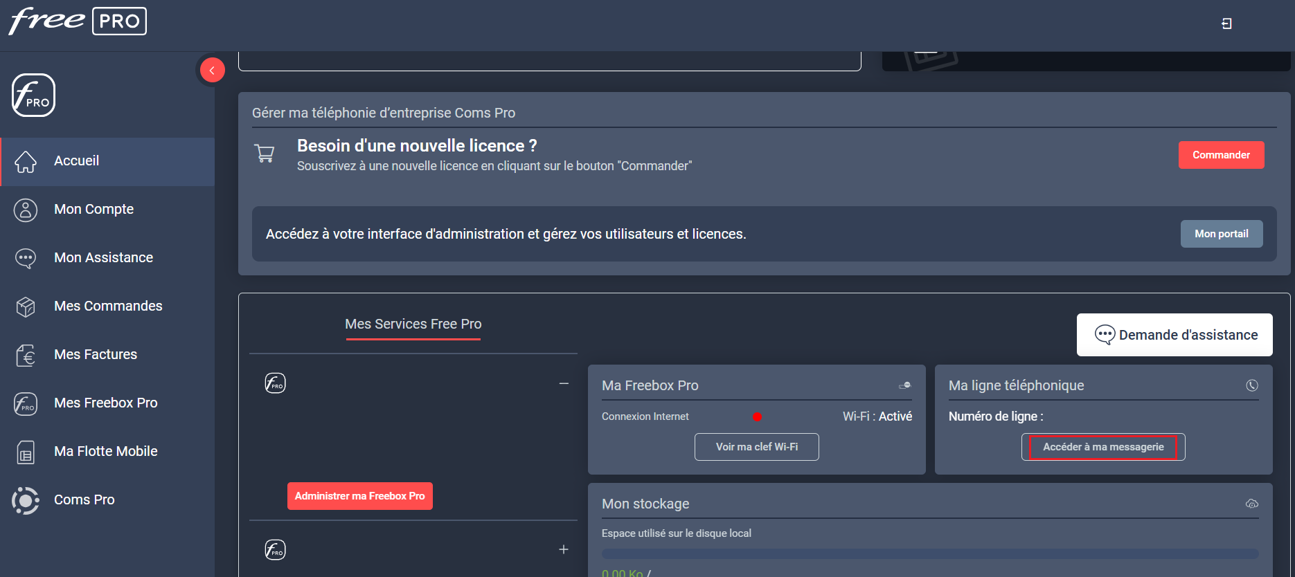
Task: Open Mon Compte in sidebar
Action: pos(107,210)
